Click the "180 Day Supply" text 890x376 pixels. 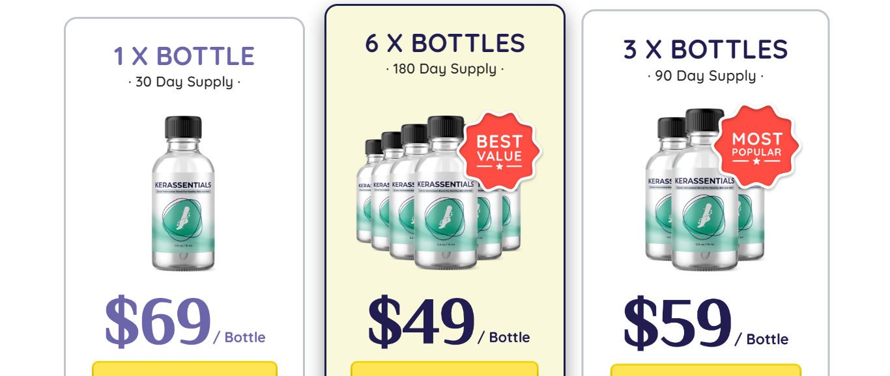click(x=445, y=69)
